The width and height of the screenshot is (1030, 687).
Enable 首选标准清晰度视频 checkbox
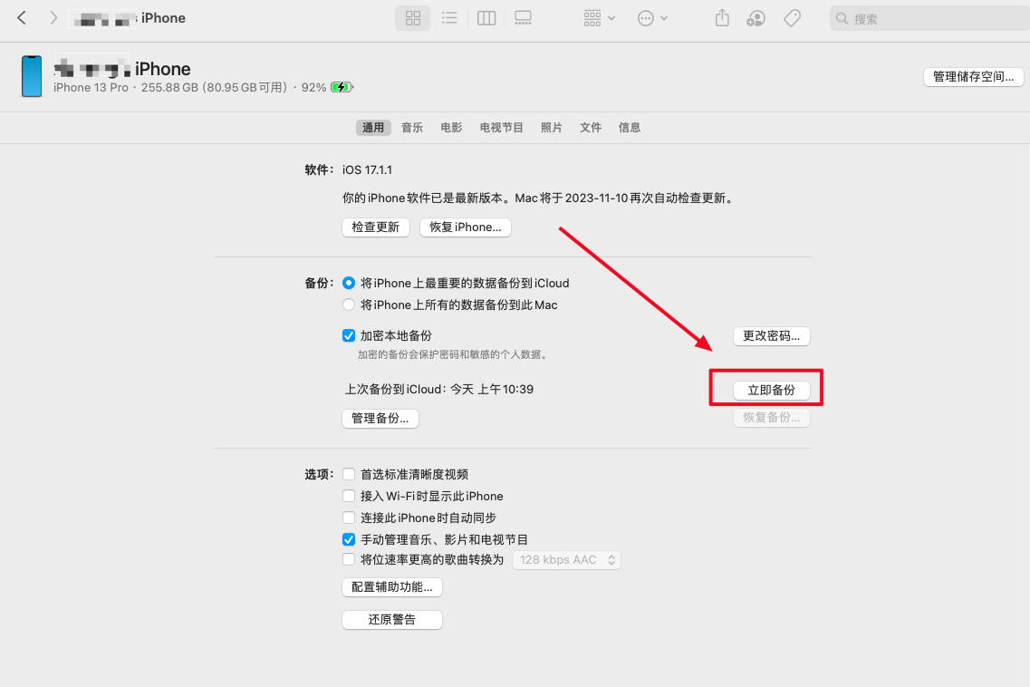349,475
